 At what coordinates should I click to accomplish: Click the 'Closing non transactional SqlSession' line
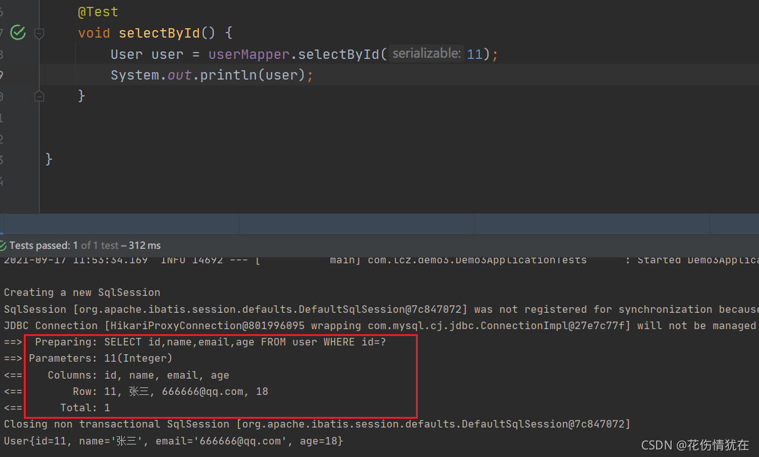(317, 424)
